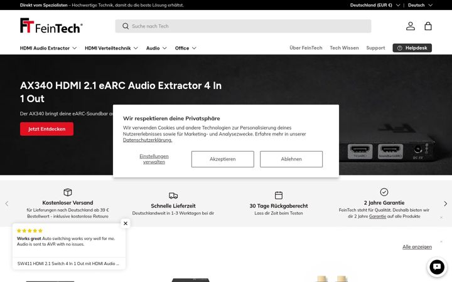
Task: Click 'Wir respektieren deine Privatsphäre' heading
Action: pos(171,118)
